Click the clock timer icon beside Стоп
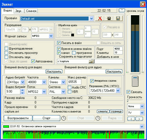 pyautogui.click(x=98, y=118)
